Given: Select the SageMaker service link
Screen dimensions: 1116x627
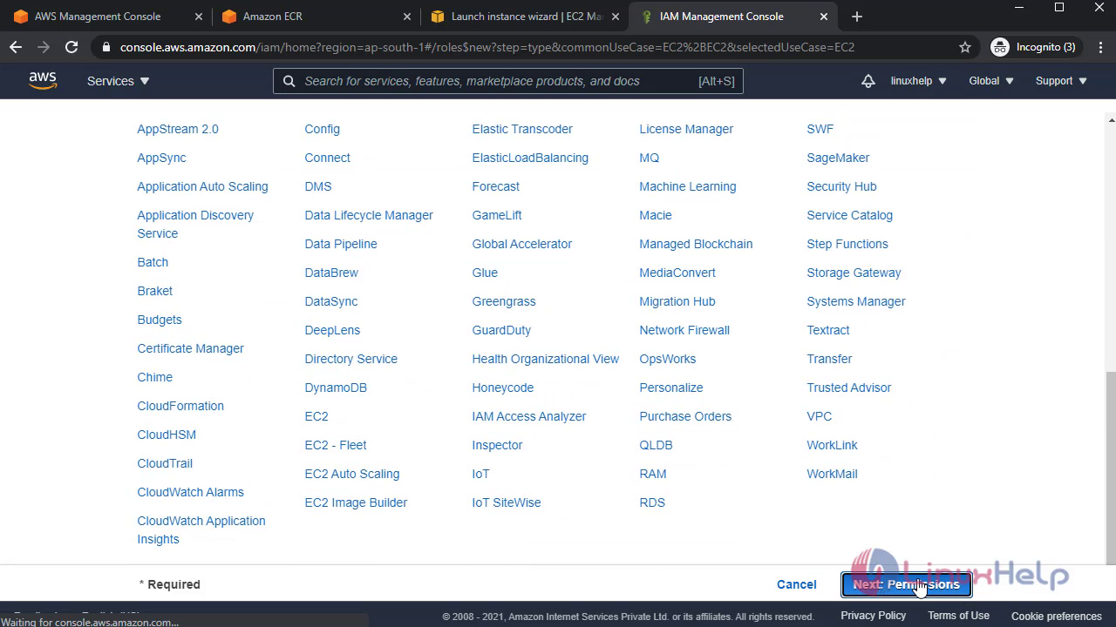Looking at the screenshot, I should pyautogui.click(x=838, y=158).
